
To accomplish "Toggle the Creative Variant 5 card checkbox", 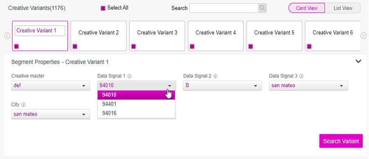I will click(251, 46).
